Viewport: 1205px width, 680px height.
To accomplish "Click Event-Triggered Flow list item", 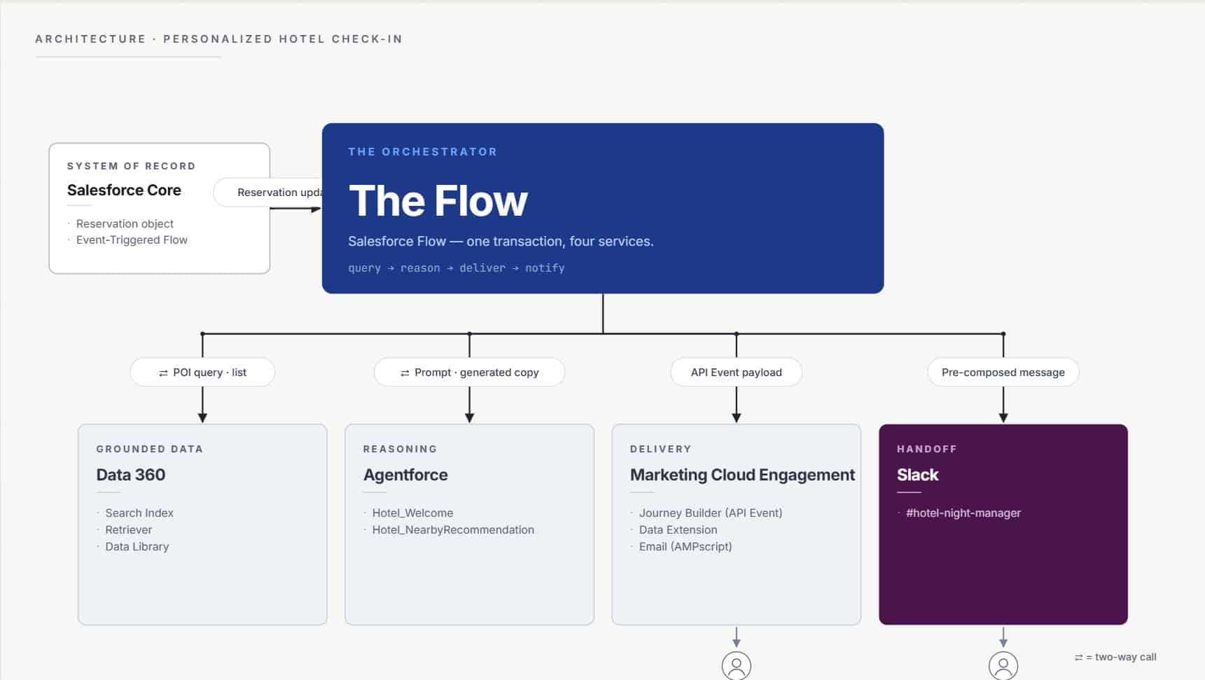I will pyautogui.click(x=132, y=240).
